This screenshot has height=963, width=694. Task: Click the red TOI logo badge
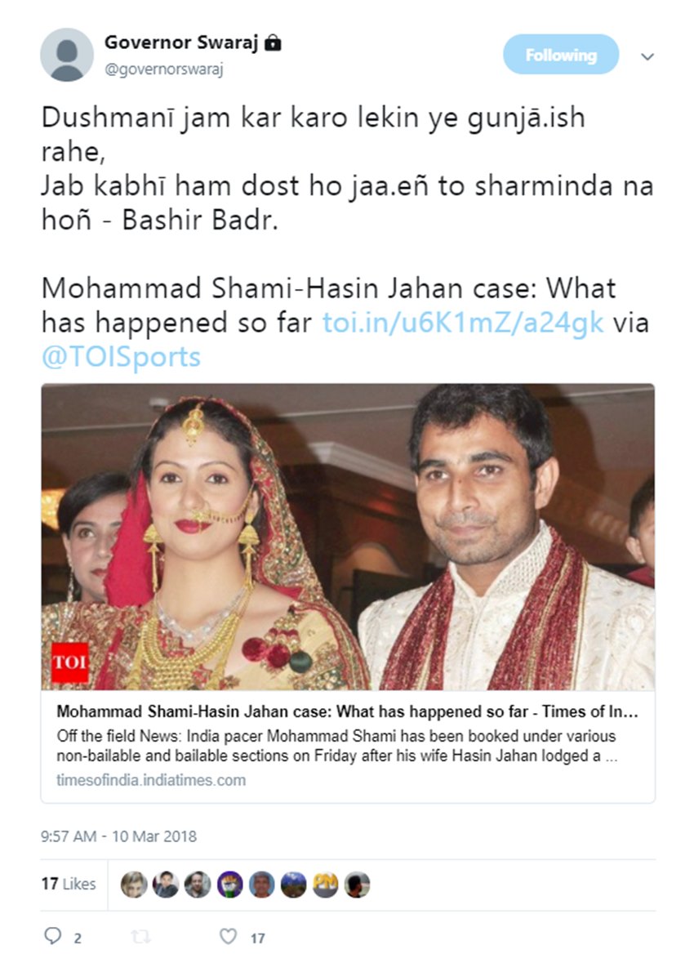coord(70,662)
